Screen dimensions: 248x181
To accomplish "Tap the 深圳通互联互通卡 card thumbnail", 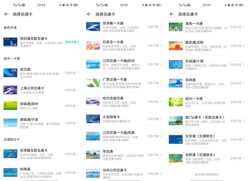I will pyautogui.click(x=10, y=42).
